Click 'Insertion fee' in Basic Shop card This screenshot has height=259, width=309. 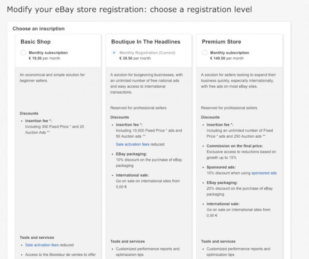click(38, 121)
